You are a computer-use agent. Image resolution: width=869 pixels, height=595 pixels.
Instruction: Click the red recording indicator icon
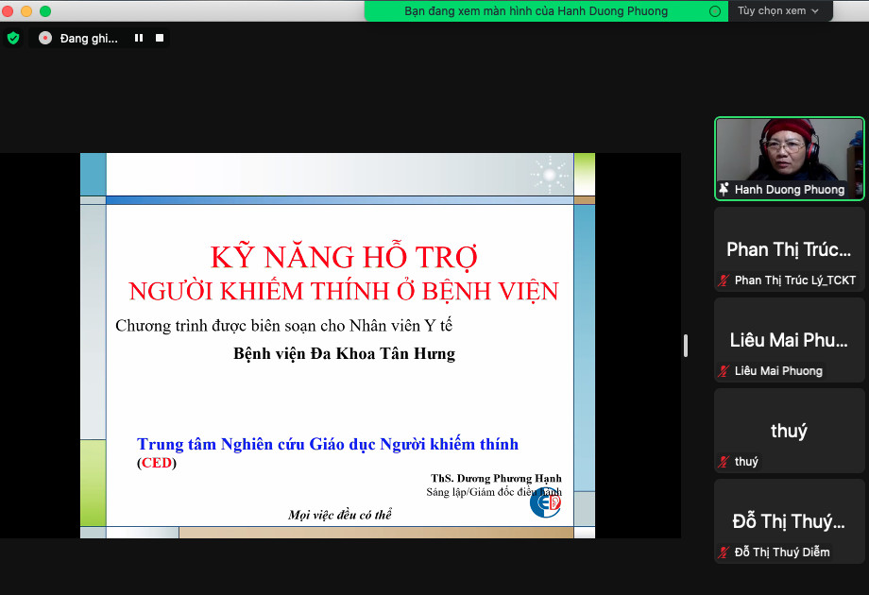(x=45, y=39)
